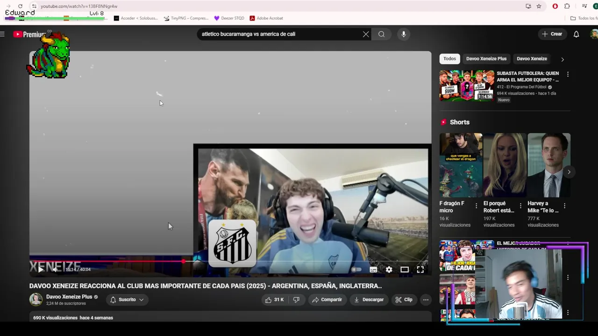Open the Adobe Acrobat bookmark
This screenshot has height=336, width=598.
coord(266,18)
